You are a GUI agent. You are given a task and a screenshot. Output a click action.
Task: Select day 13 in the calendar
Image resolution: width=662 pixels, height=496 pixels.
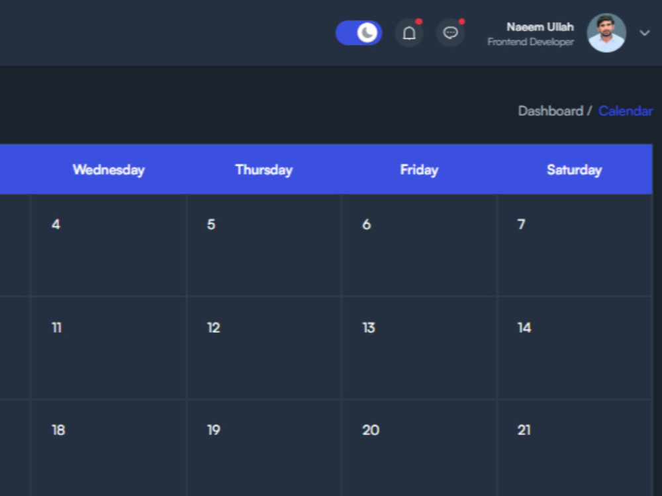[x=419, y=349]
